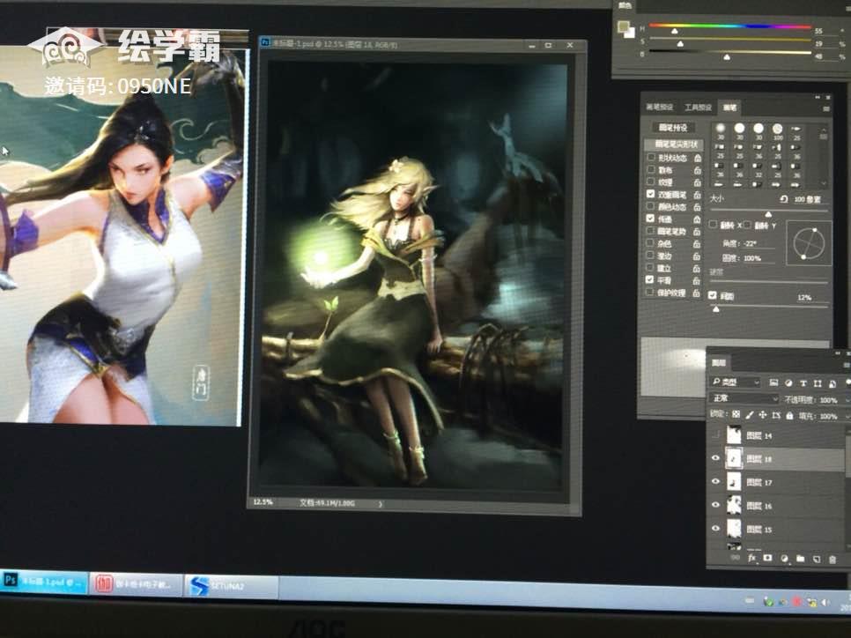Click the foreground color swatch
Image resolution: width=851 pixels, height=638 pixels.
[623, 26]
